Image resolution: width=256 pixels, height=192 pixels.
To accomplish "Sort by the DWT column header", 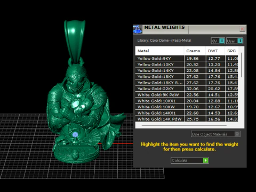I will click(215, 51).
